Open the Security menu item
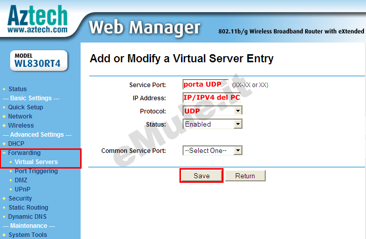Viewport: 366px width, 239px height. coord(20,198)
